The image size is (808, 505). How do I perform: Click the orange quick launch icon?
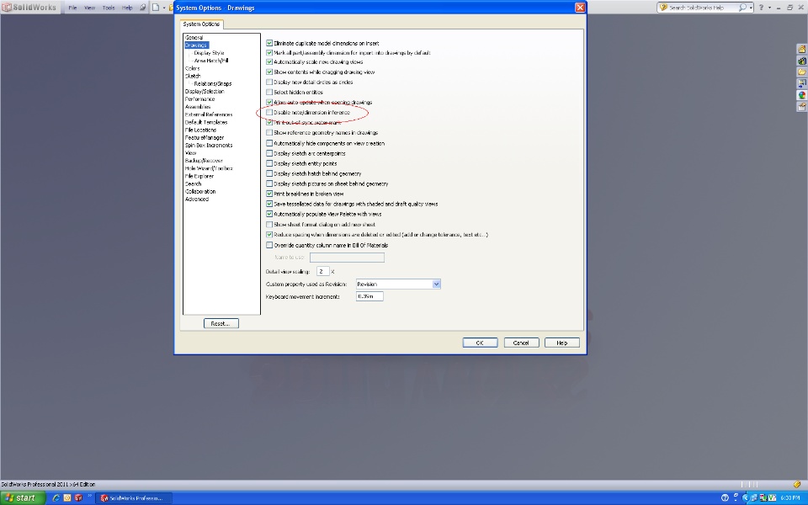tap(67, 497)
